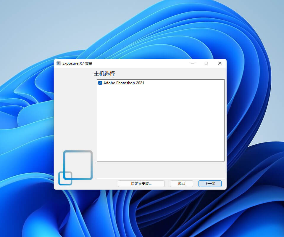The width and height of the screenshot is (284, 237).
Task: Click the Exposure X7 installer icon in title bar
Action: [59, 63]
